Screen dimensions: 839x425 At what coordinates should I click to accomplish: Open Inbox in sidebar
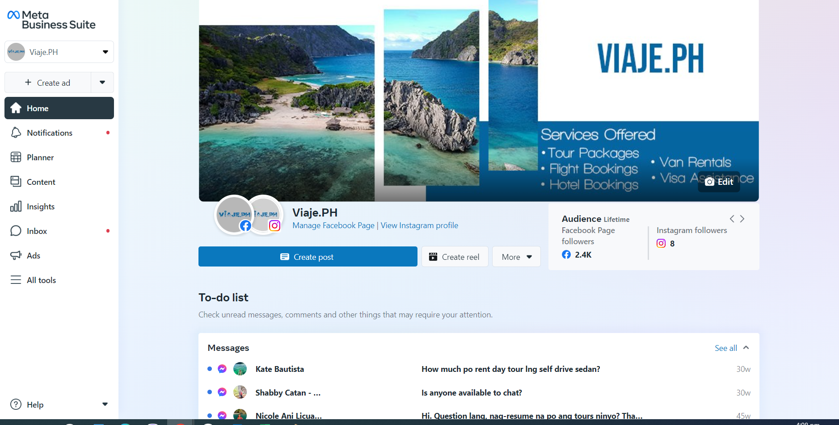59,231
